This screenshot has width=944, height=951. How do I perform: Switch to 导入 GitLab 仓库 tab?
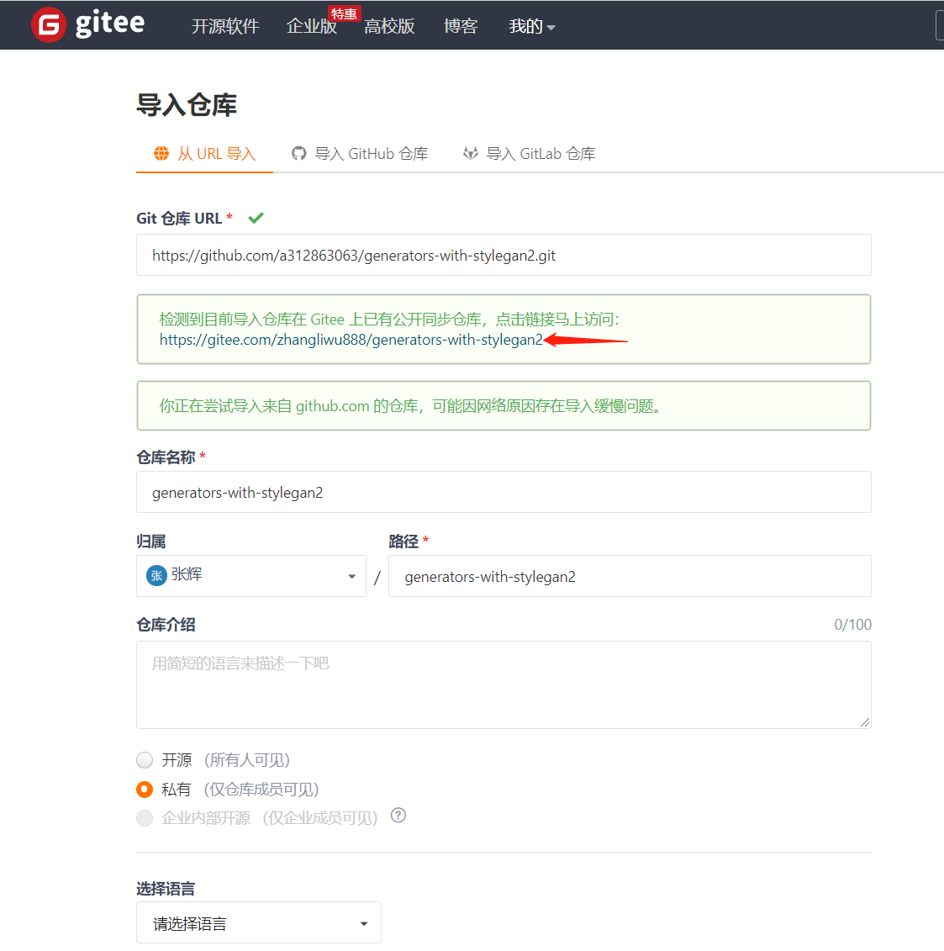[x=530, y=153]
